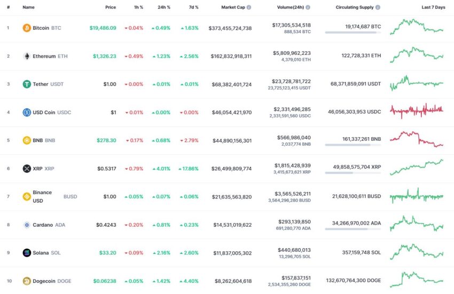Viewport: 454px width, 294px height.
Task: Click BNB's circulating supply progress bar
Action: click(x=353, y=145)
